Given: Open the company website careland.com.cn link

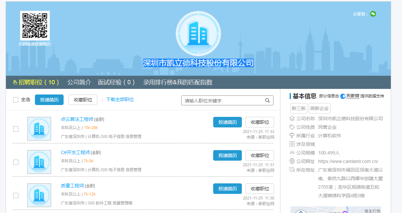Looking at the screenshot, I should (348, 161).
